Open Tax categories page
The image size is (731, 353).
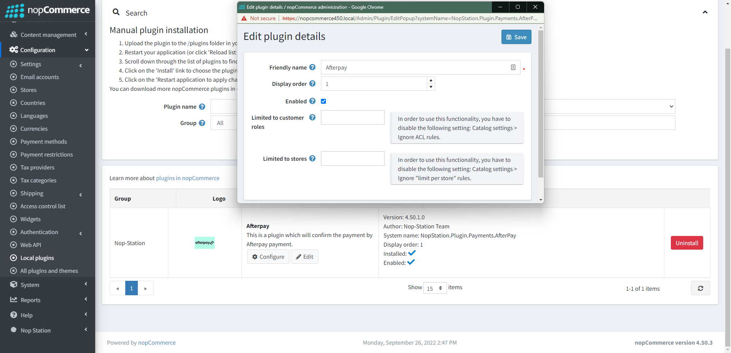[x=38, y=180]
